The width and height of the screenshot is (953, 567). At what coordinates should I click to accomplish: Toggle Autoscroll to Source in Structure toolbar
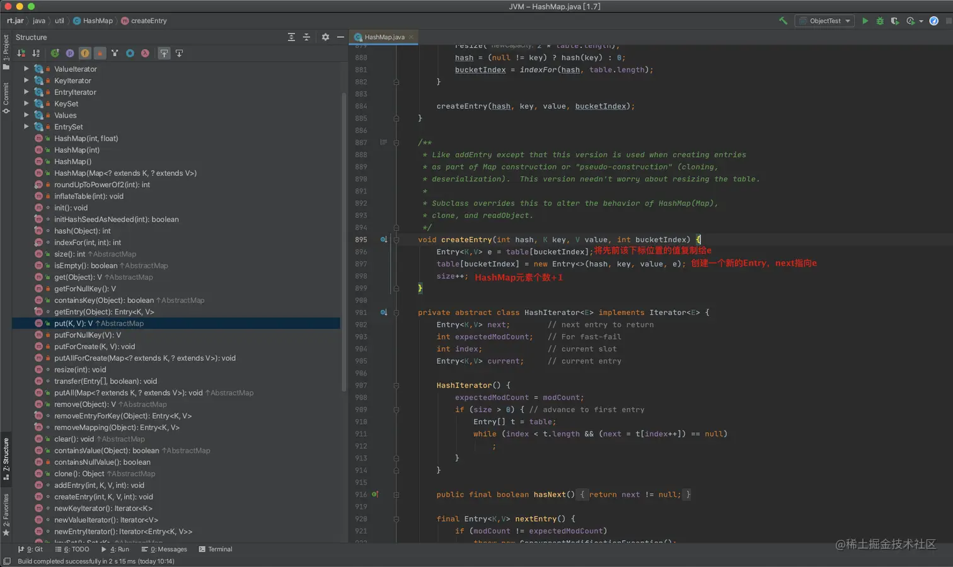[164, 54]
